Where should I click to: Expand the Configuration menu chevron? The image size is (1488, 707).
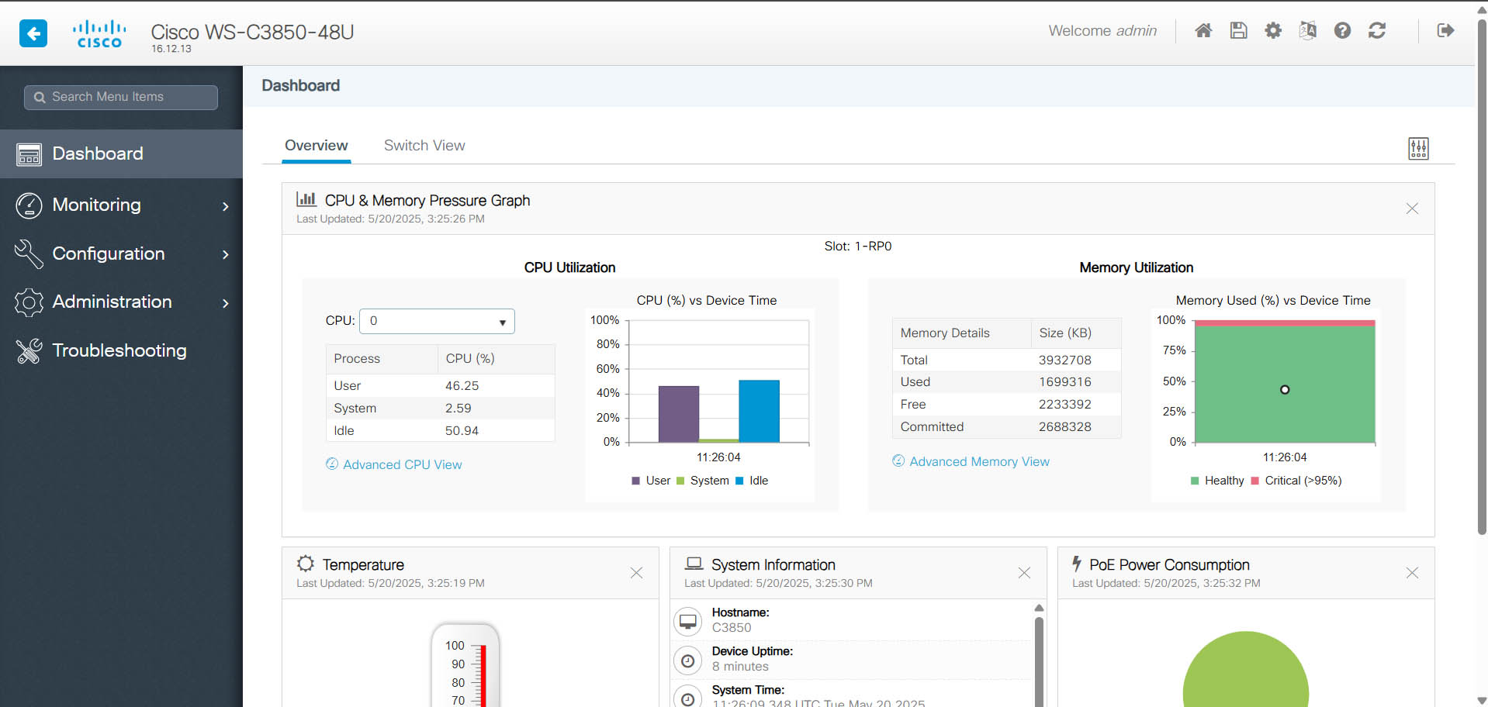coord(226,254)
